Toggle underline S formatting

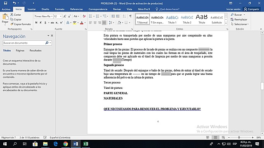45,23
